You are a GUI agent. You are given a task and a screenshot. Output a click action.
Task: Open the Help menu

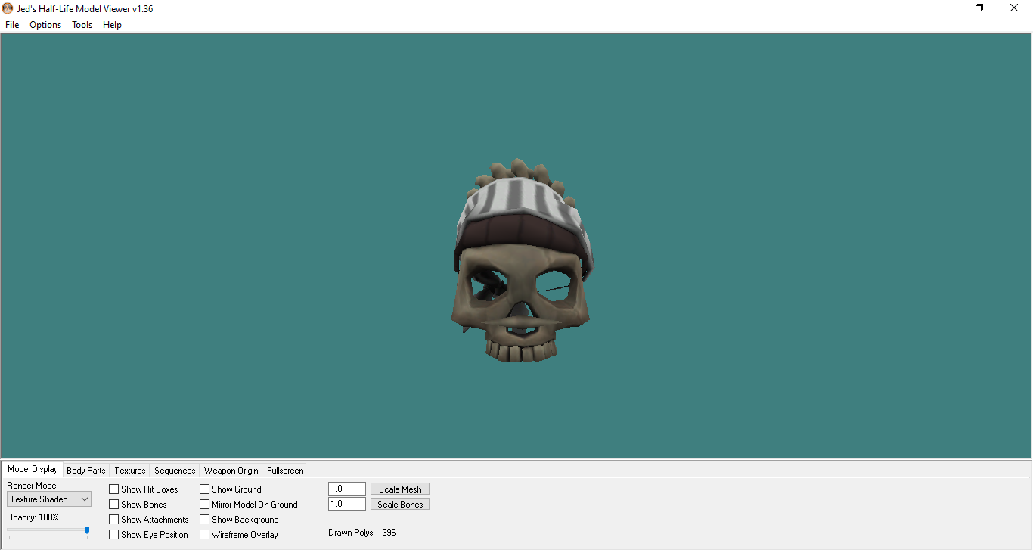pyautogui.click(x=112, y=25)
